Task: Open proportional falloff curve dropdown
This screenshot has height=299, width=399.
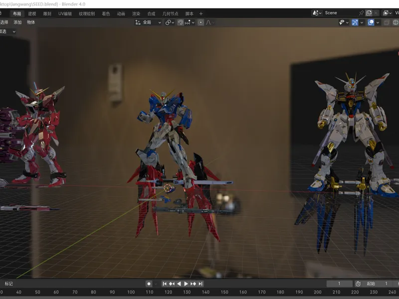Action: [210, 22]
